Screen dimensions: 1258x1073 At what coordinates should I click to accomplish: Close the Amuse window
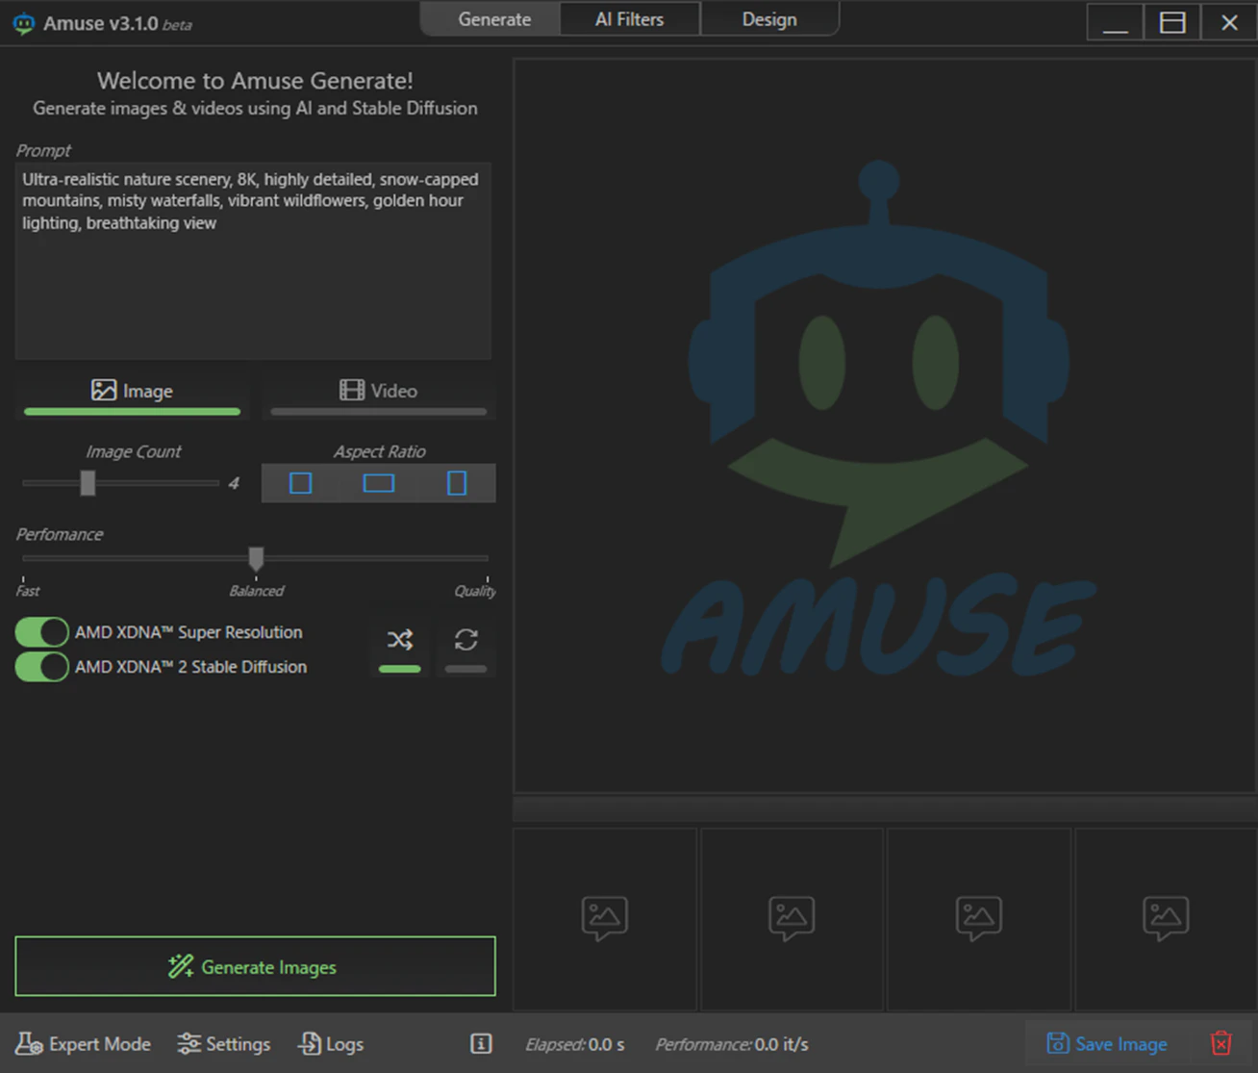click(1229, 22)
